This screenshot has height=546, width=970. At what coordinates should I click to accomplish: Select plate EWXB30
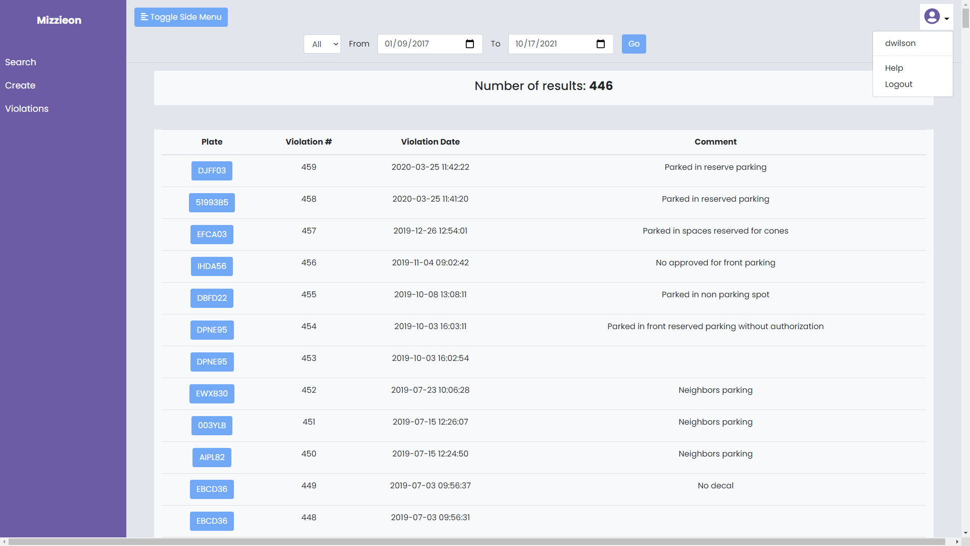(212, 394)
